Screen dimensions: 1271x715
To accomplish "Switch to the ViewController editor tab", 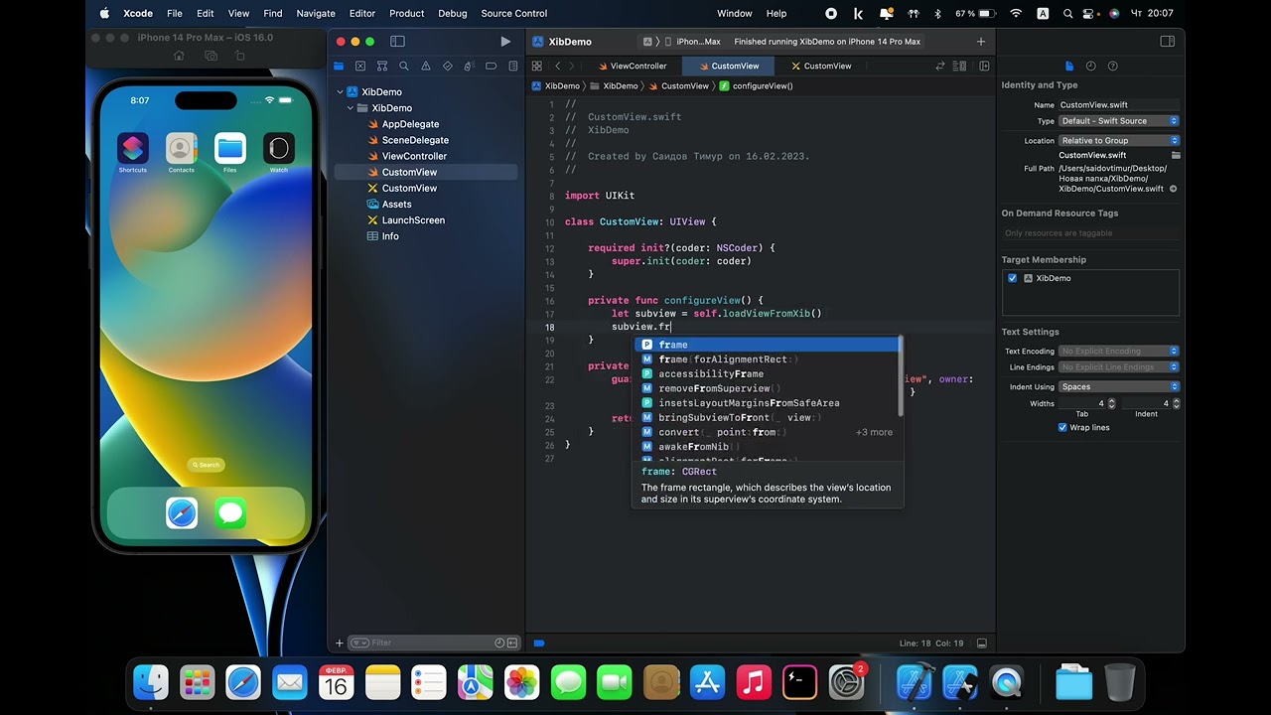I will click(631, 66).
